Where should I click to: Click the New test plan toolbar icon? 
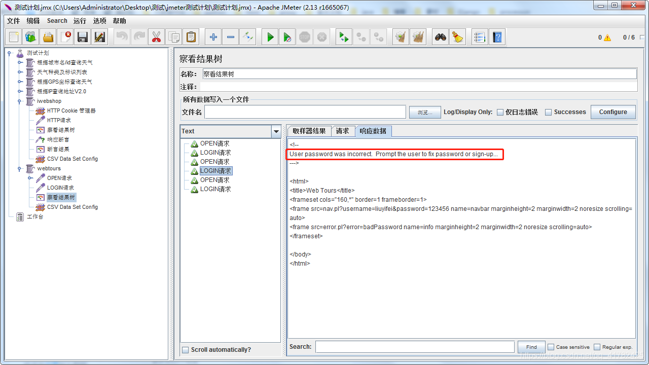(x=14, y=37)
